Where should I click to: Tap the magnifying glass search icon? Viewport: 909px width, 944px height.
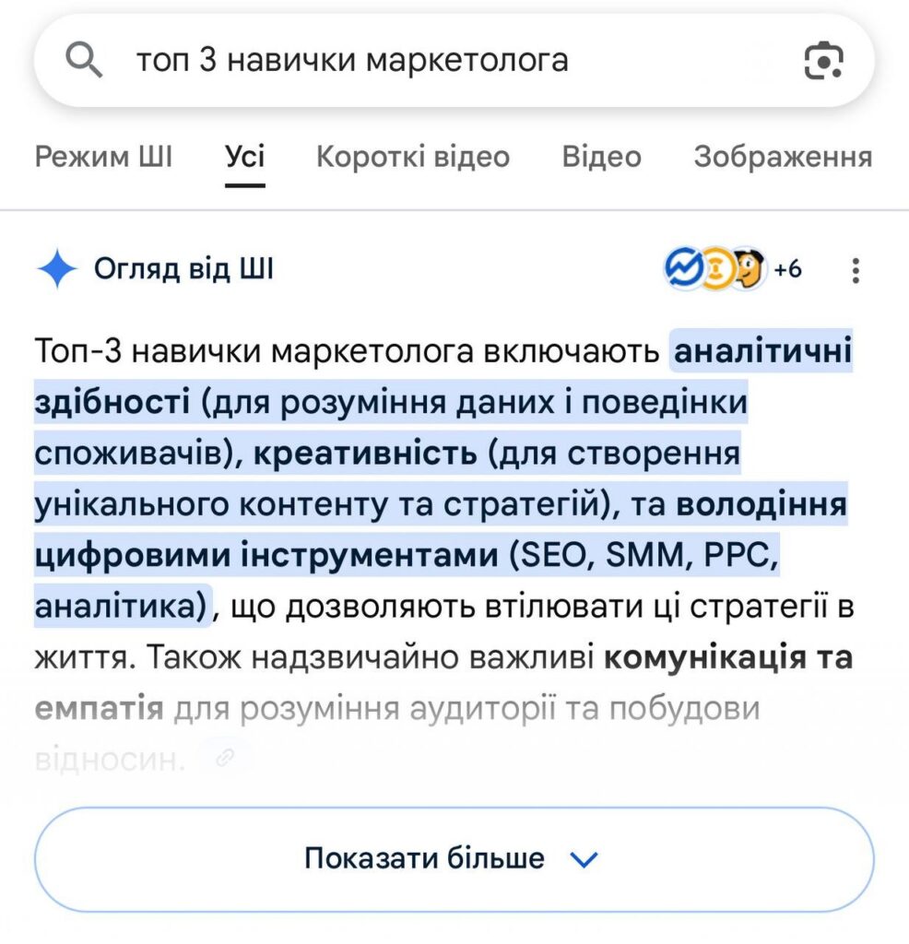coord(85,61)
